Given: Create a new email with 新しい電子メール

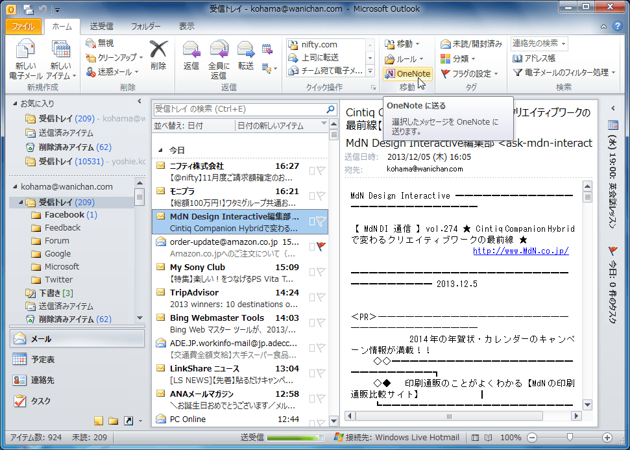Looking at the screenshot, I should click(x=26, y=60).
